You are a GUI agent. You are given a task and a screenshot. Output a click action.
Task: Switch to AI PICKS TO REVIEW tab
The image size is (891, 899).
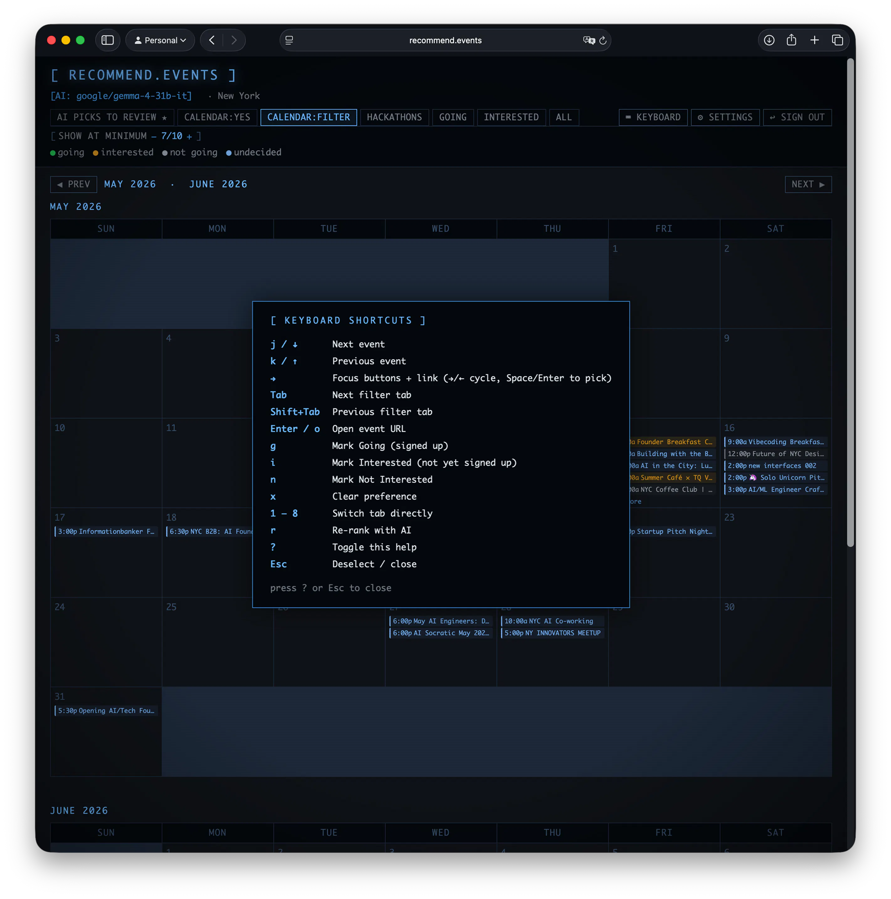[112, 117]
